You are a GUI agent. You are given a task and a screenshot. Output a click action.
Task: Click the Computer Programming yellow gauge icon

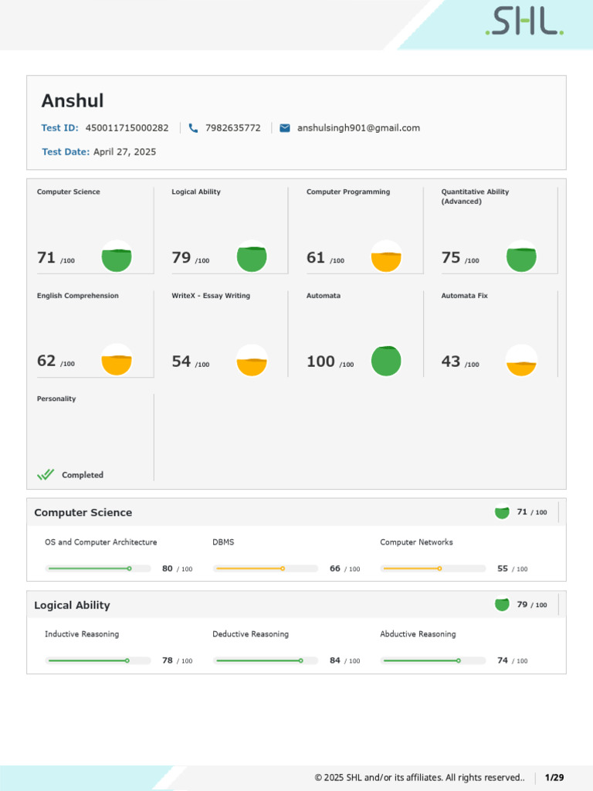[x=386, y=257]
